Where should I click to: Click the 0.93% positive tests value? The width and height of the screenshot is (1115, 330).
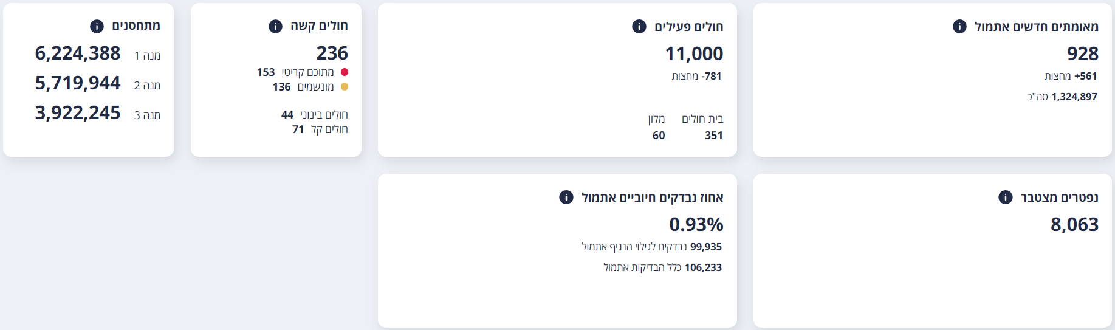click(696, 225)
